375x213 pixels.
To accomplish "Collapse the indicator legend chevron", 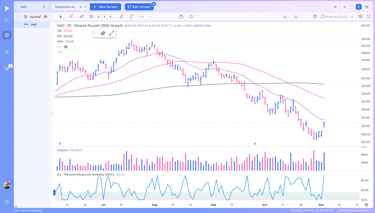I will point(60,52).
